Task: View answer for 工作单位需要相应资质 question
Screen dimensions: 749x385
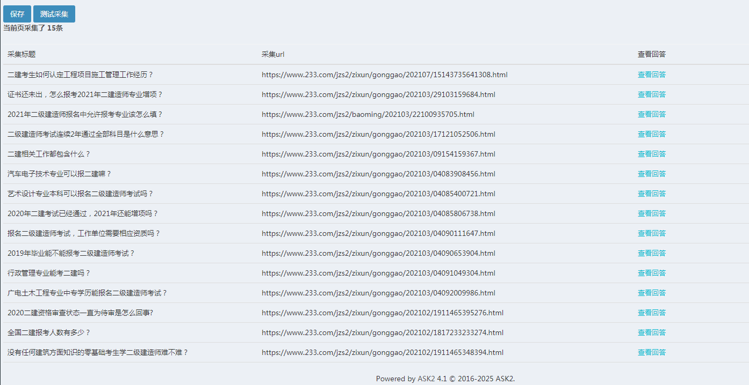Action: coord(651,233)
